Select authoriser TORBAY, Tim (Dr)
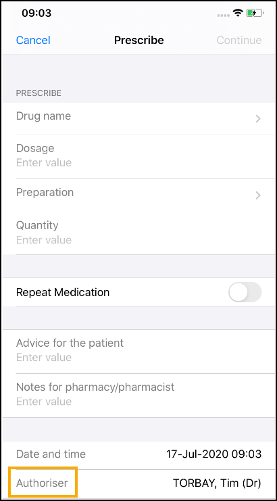This screenshot has width=277, height=501. [217, 483]
